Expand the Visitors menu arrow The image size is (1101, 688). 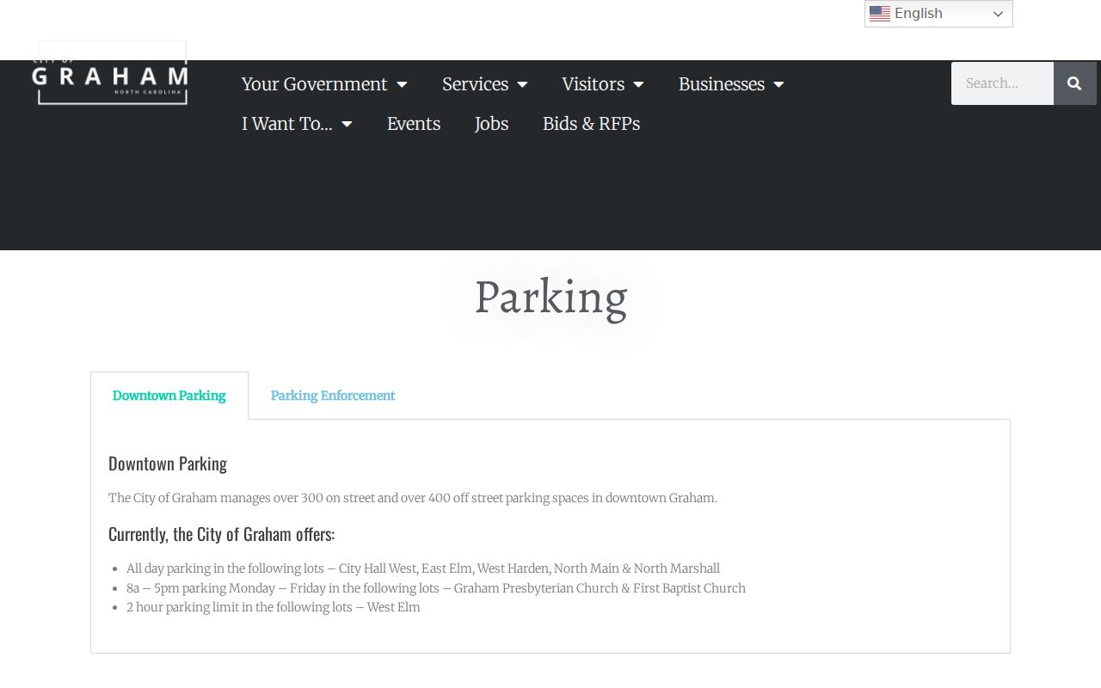click(x=638, y=84)
